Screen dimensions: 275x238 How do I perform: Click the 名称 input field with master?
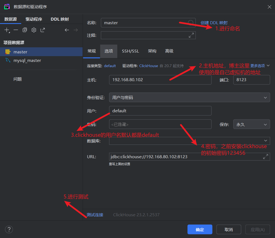coord(148,23)
